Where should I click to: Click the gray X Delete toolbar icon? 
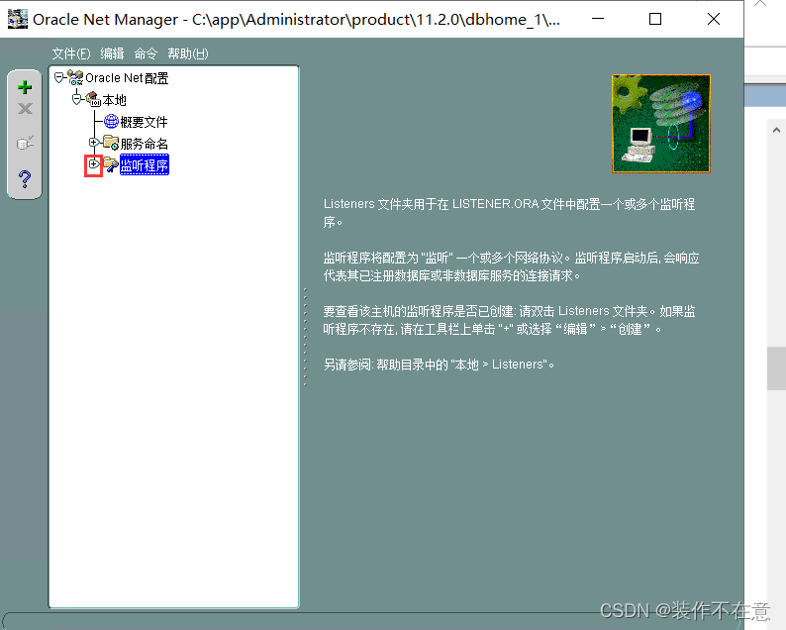tap(25, 108)
